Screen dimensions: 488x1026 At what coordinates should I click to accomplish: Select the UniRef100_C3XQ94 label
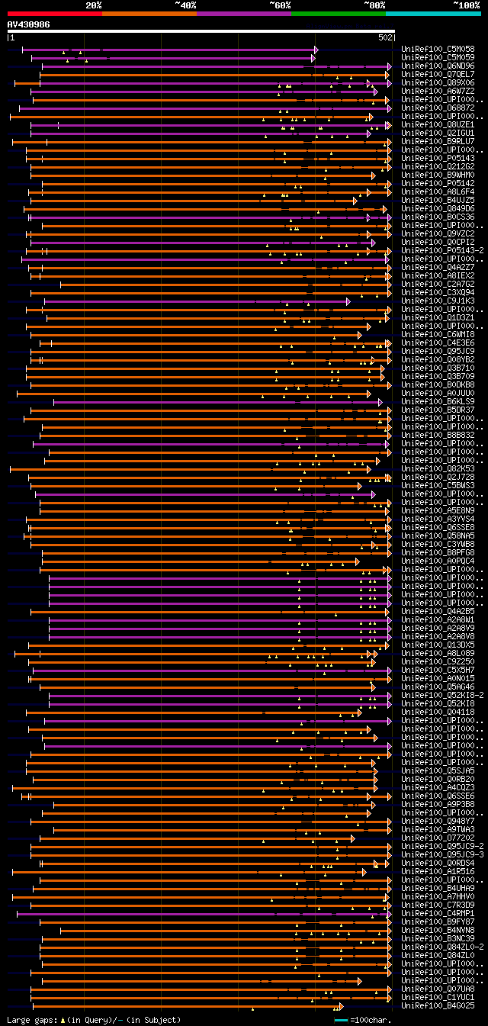click(438, 292)
